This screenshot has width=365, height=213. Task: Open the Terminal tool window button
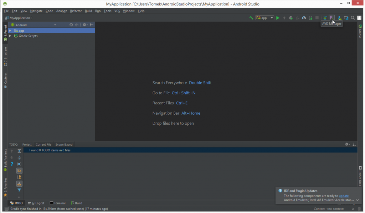tap(57, 203)
